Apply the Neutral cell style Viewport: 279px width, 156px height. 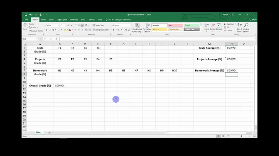pyautogui.click(x=160, y=29)
